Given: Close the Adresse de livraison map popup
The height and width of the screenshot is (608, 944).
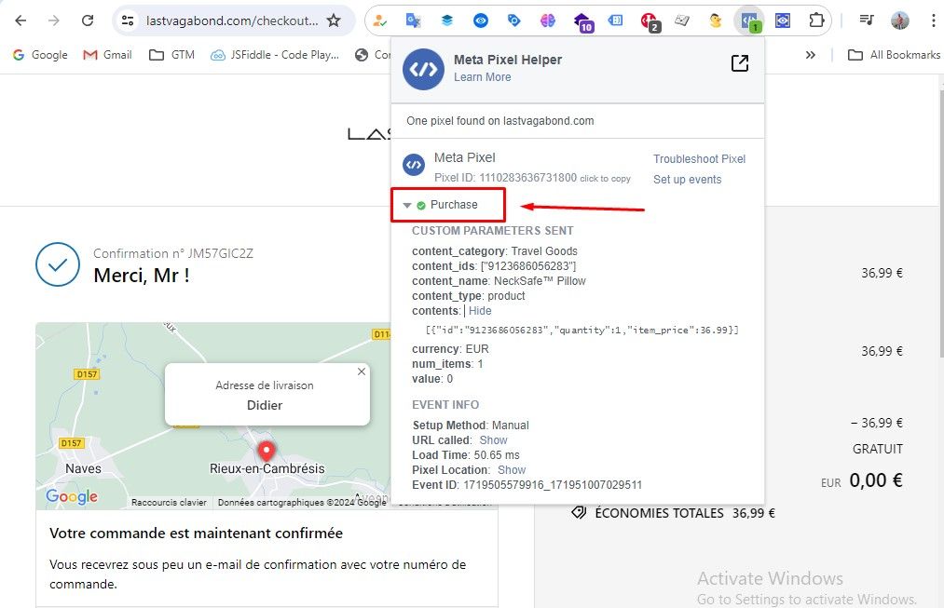Looking at the screenshot, I should (362, 372).
